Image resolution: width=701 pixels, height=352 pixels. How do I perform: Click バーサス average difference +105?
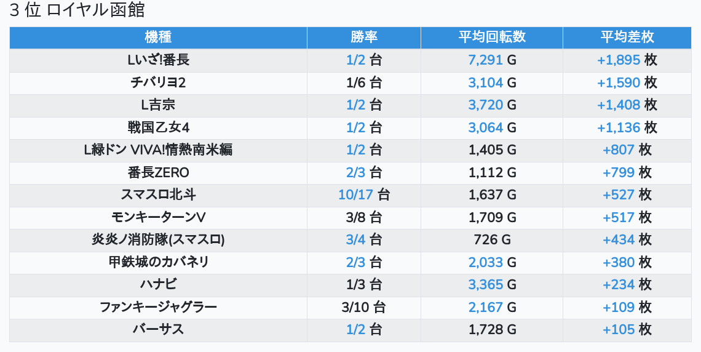[x=619, y=330]
